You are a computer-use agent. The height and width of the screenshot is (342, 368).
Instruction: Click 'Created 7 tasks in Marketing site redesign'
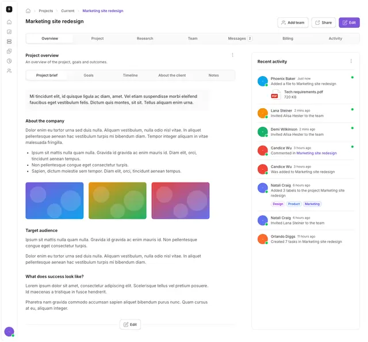click(306, 242)
